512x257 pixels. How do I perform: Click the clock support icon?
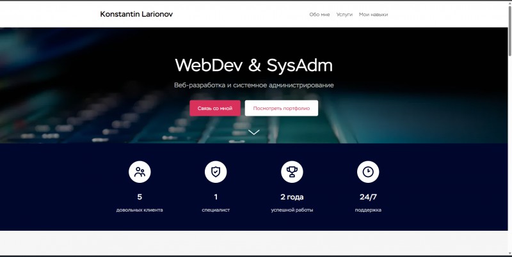pyautogui.click(x=368, y=172)
